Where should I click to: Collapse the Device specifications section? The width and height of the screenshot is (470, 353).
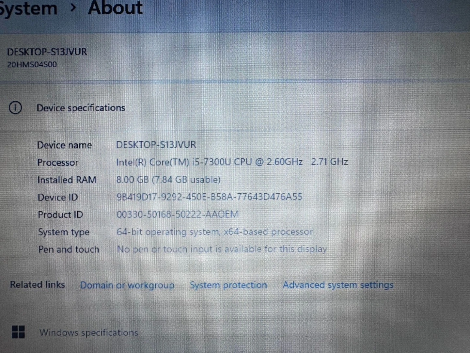click(81, 108)
